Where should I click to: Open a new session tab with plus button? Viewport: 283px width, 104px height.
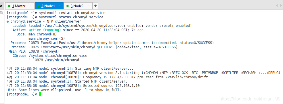[95, 6]
